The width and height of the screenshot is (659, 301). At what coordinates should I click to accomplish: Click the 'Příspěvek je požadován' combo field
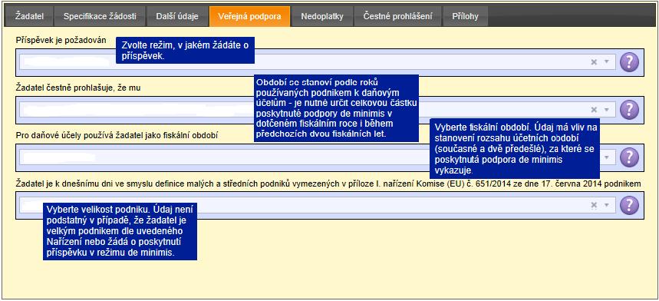pos(318,62)
